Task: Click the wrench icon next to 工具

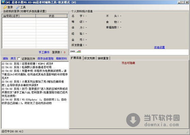Action: pos(18,7)
